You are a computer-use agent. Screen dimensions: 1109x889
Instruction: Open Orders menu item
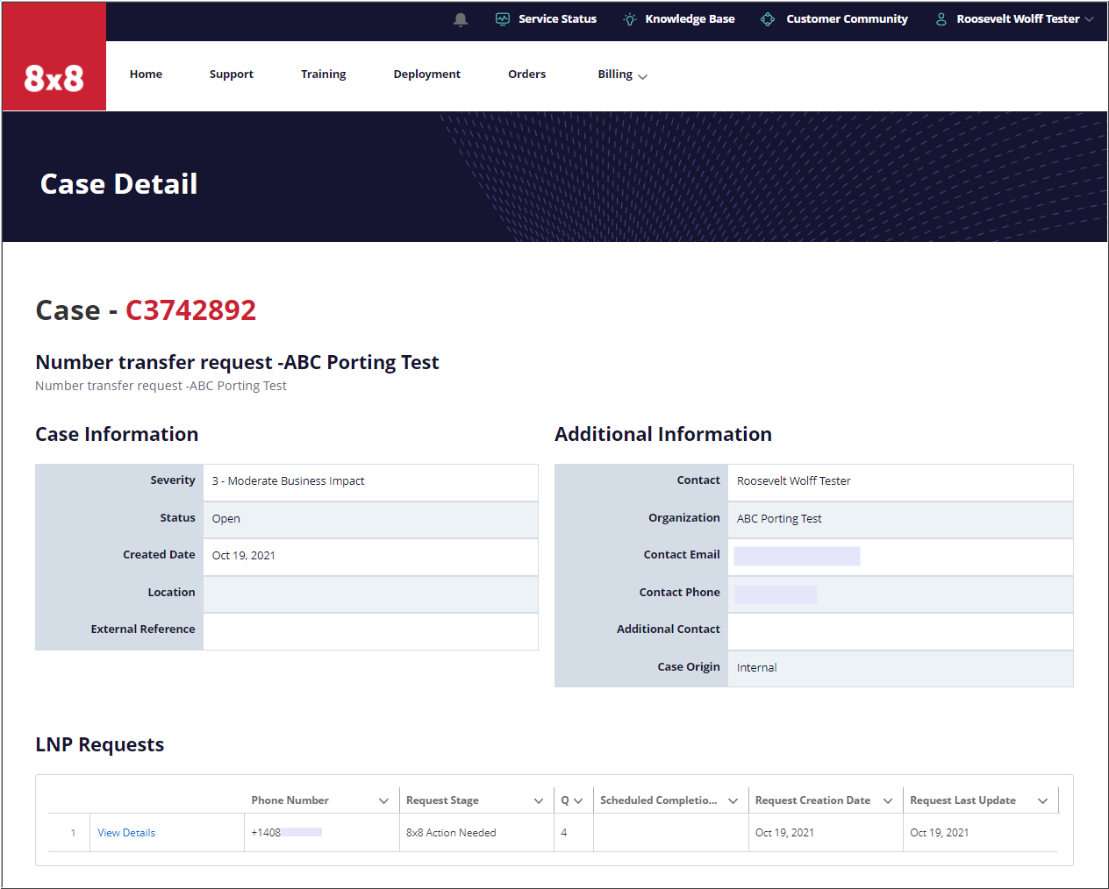click(527, 75)
